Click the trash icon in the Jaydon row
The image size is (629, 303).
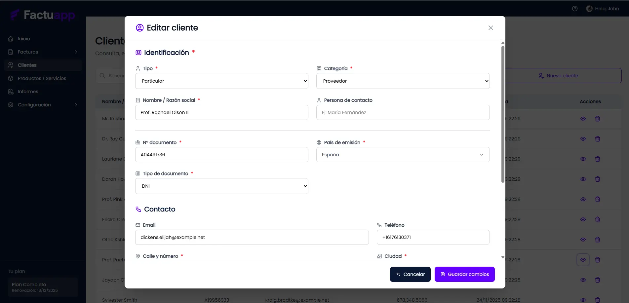tap(598, 280)
